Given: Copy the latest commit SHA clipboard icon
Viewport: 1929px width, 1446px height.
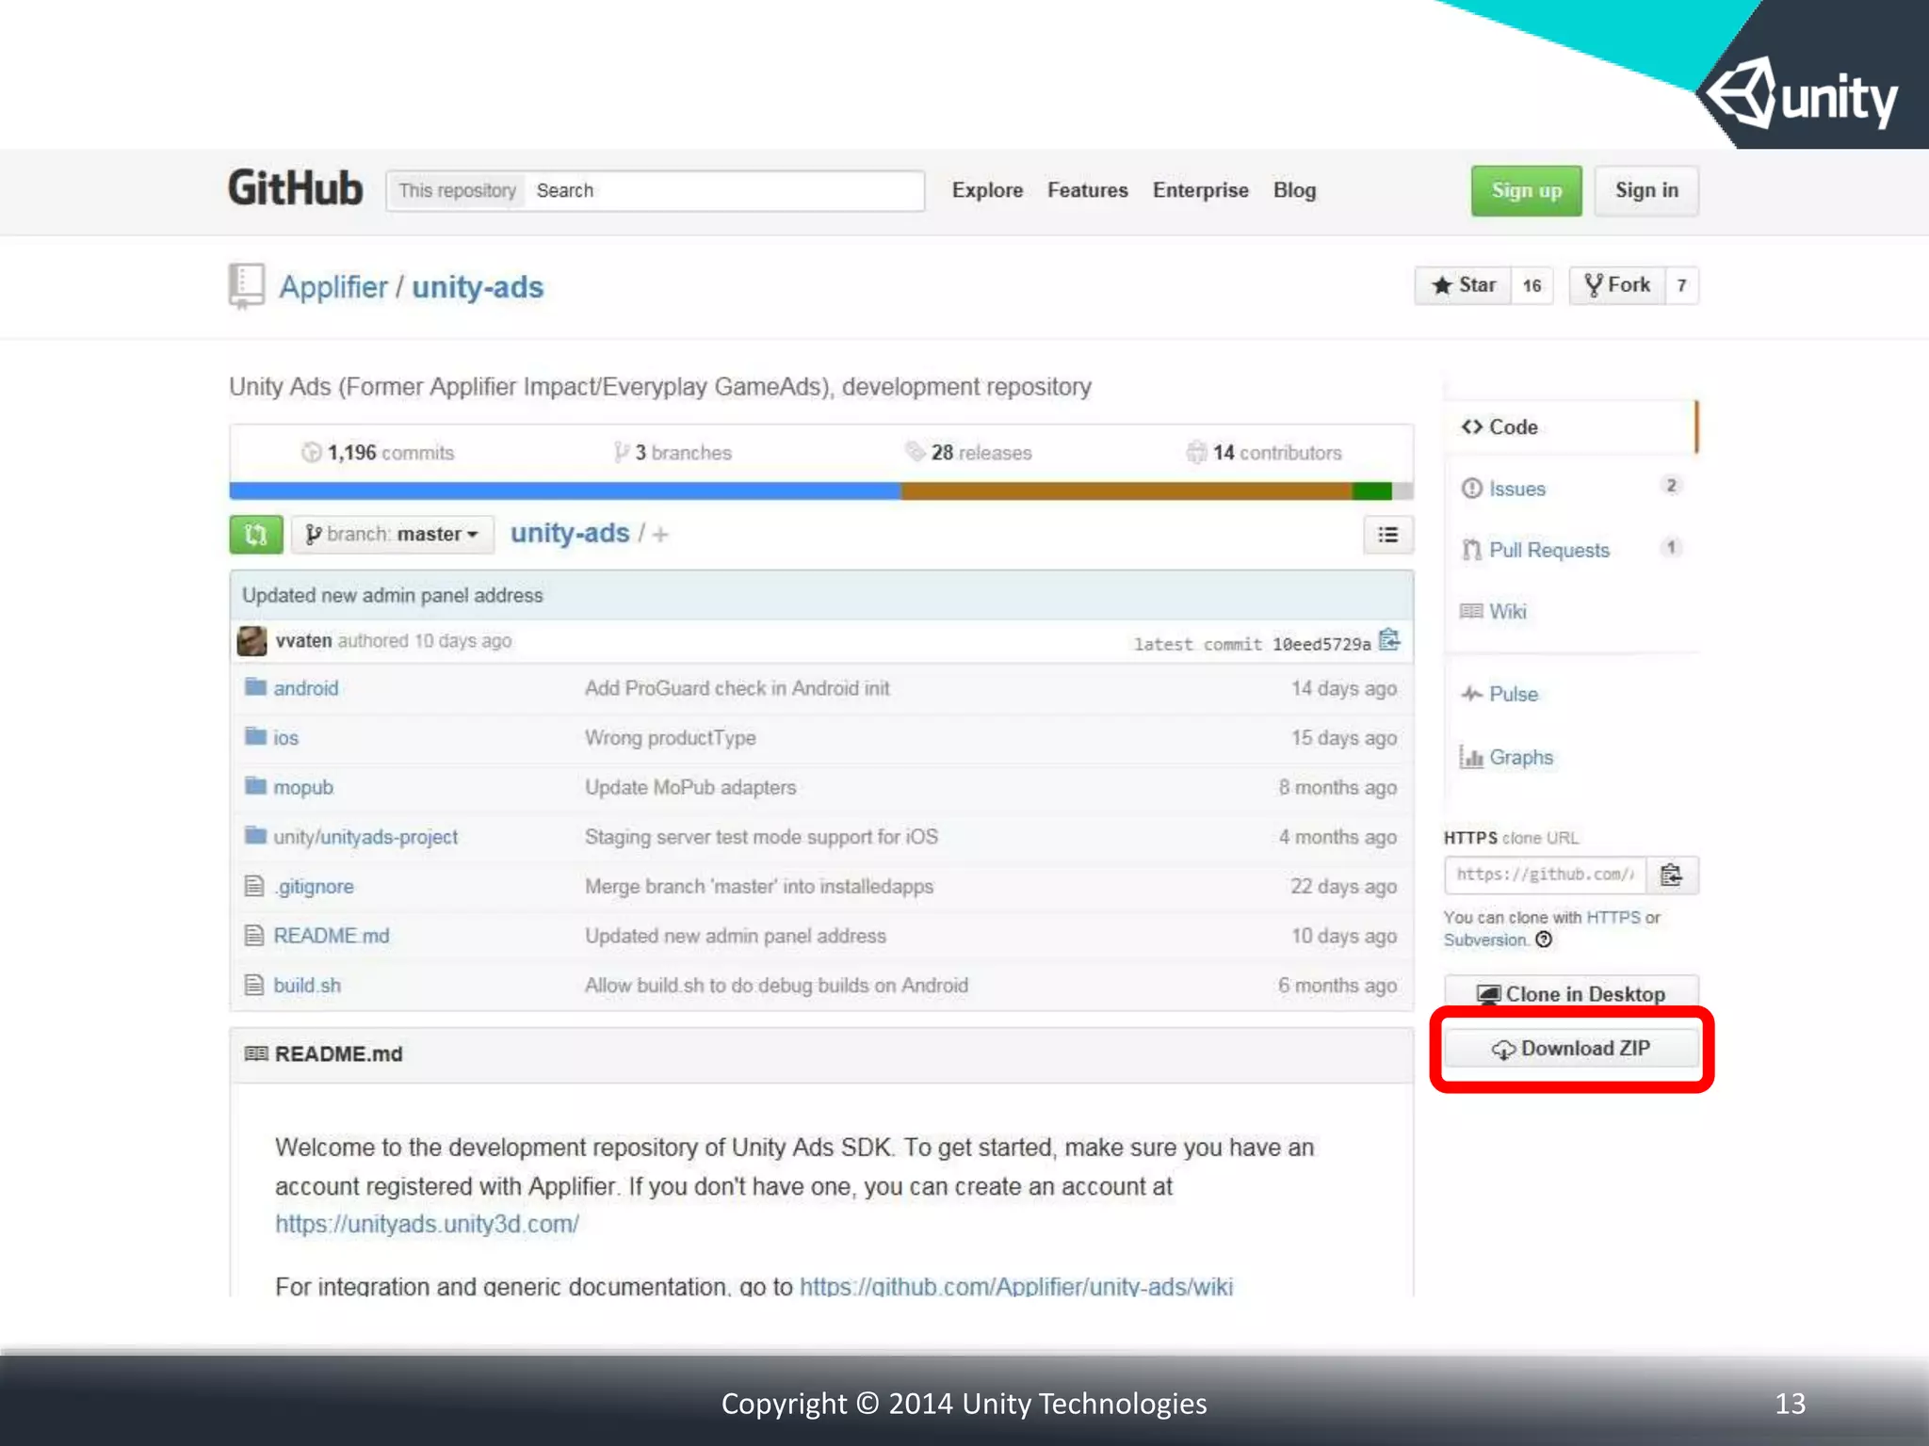Looking at the screenshot, I should click(1388, 641).
